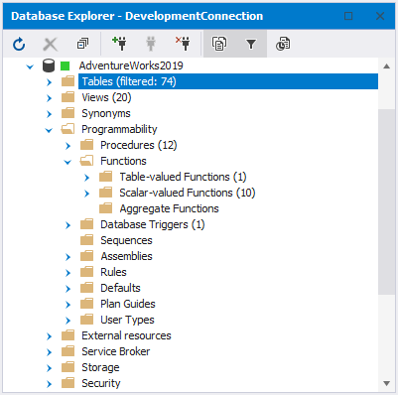Click the folder icon beside Database Triggers

coord(87,224)
